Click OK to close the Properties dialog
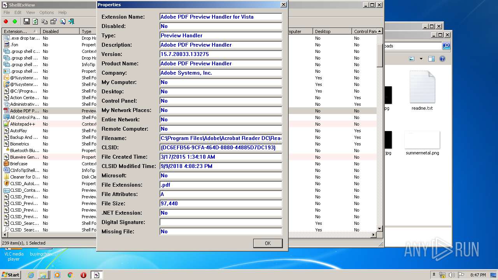 pyautogui.click(x=268, y=243)
